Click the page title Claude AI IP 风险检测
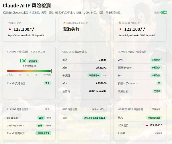The height and width of the screenshot is (144, 172). pos(27,5)
